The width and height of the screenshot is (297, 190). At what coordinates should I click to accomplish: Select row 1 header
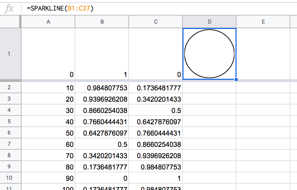click(9, 54)
